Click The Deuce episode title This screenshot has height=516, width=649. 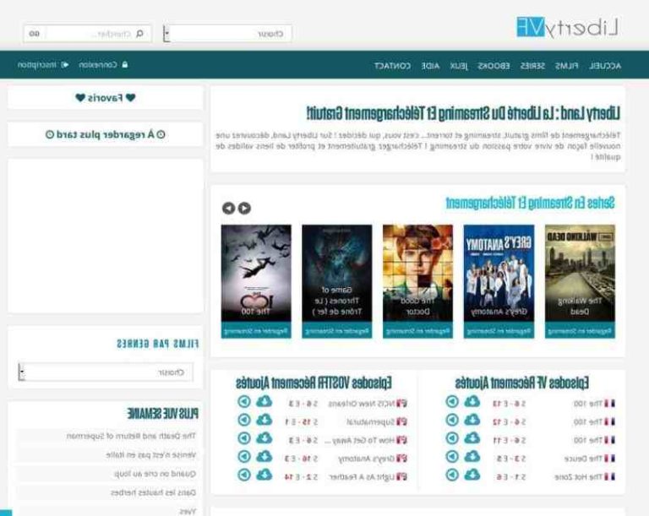(x=583, y=459)
